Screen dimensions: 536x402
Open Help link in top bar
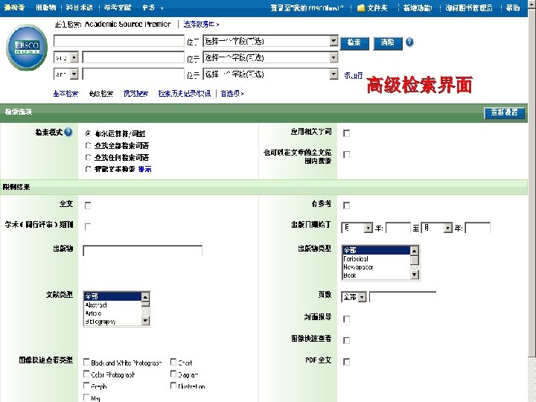click(513, 8)
